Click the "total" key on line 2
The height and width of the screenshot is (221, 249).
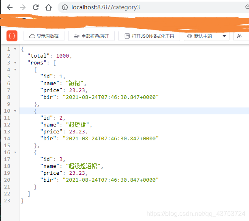39,56
